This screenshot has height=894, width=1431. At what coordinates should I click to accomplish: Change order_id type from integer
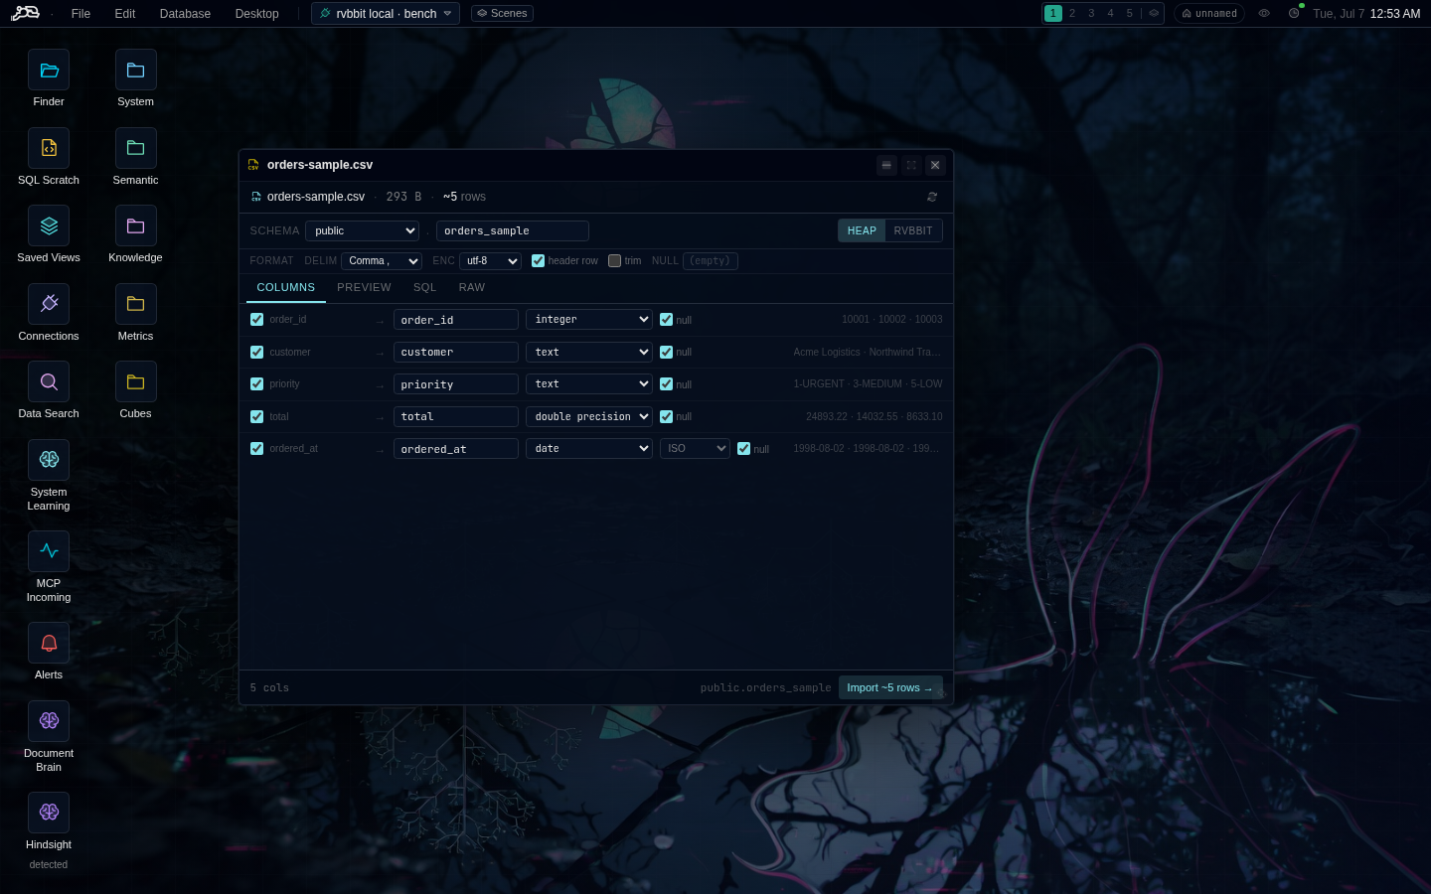(x=589, y=319)
